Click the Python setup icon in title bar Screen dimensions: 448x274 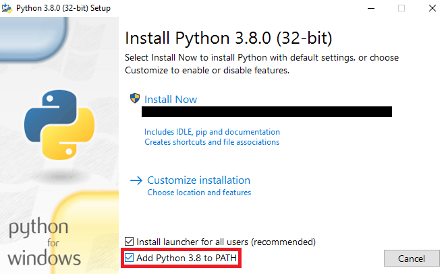(7, 8)
